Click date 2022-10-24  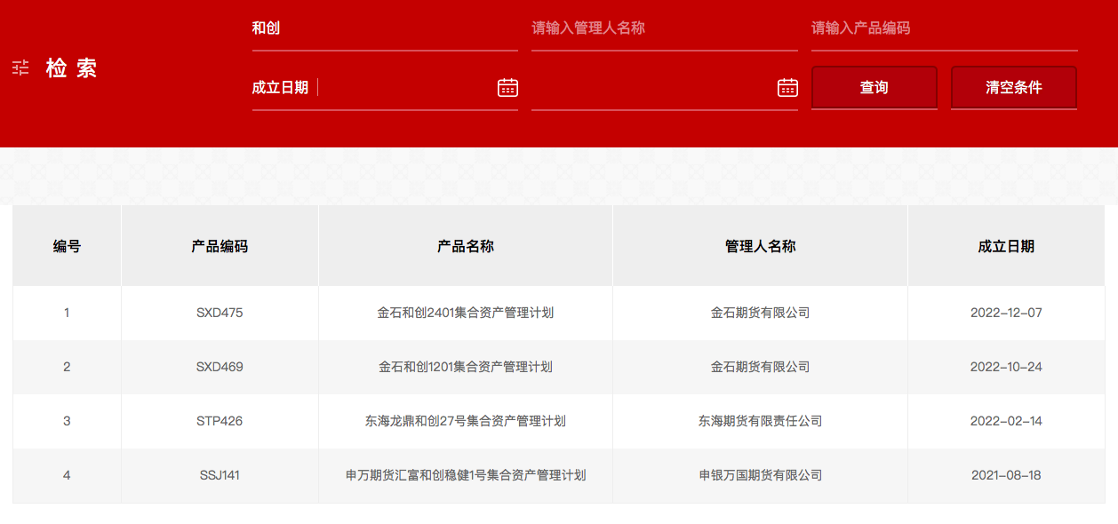(x=1006, y=367)
